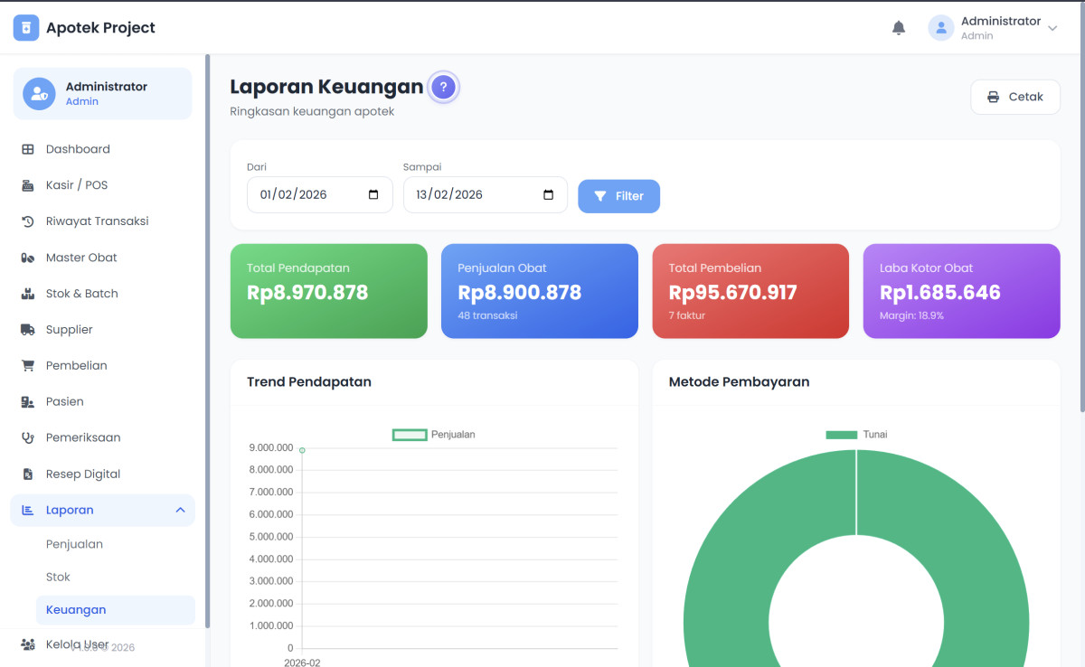Open the Sampai date calendar picker icon
1085x667 pixels.
[548, 194]
